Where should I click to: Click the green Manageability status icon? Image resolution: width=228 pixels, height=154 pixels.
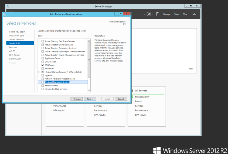132,97
